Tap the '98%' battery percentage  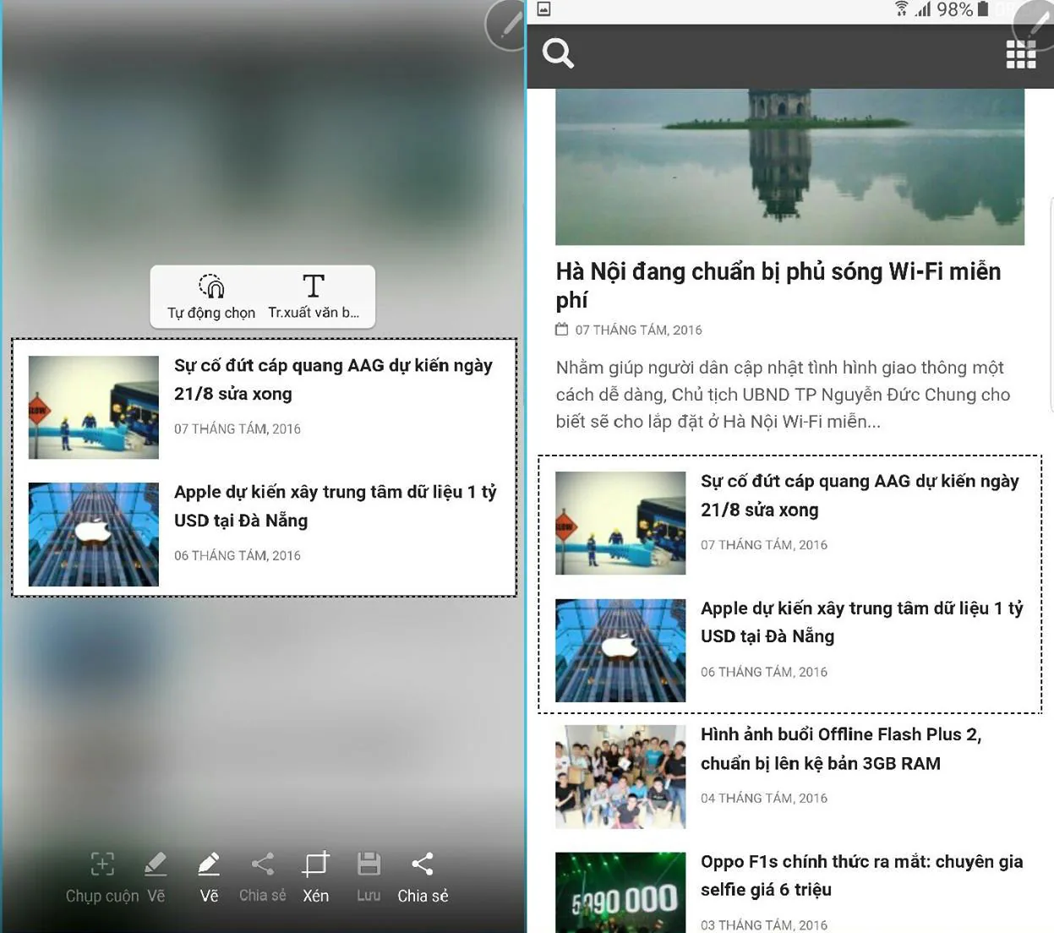pos(954,9)
